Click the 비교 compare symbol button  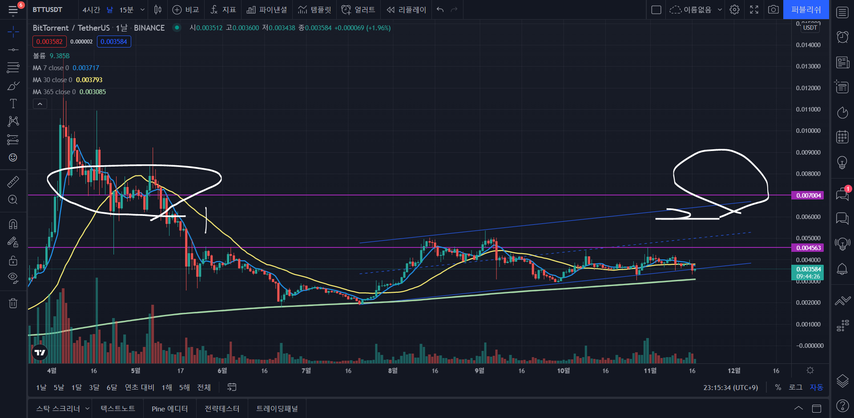pos(186,10)
